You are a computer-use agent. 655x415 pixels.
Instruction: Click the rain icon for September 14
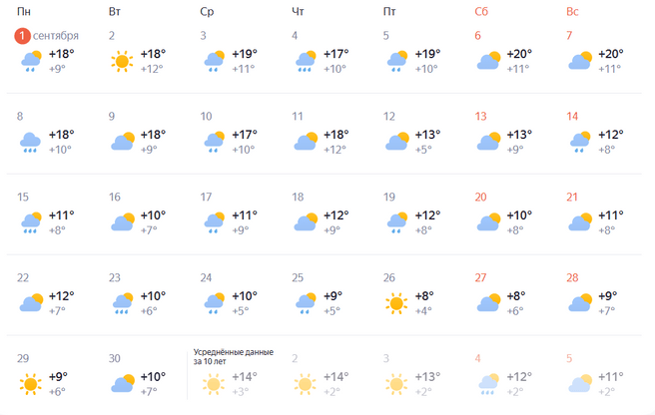(581, 142)
